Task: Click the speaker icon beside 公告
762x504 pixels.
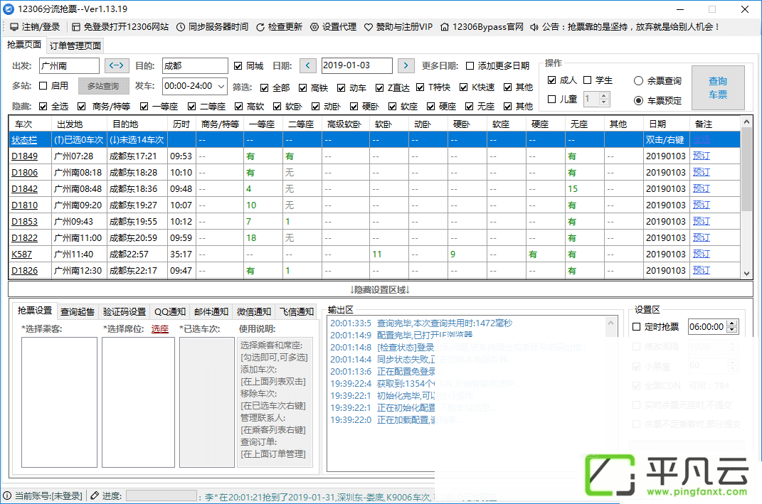Action: [534, 27]
